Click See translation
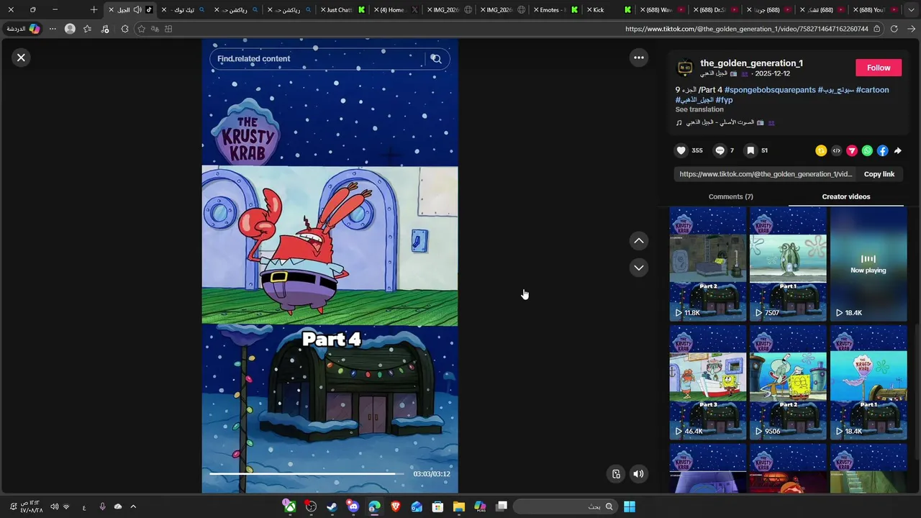 [x=699, y=109]
